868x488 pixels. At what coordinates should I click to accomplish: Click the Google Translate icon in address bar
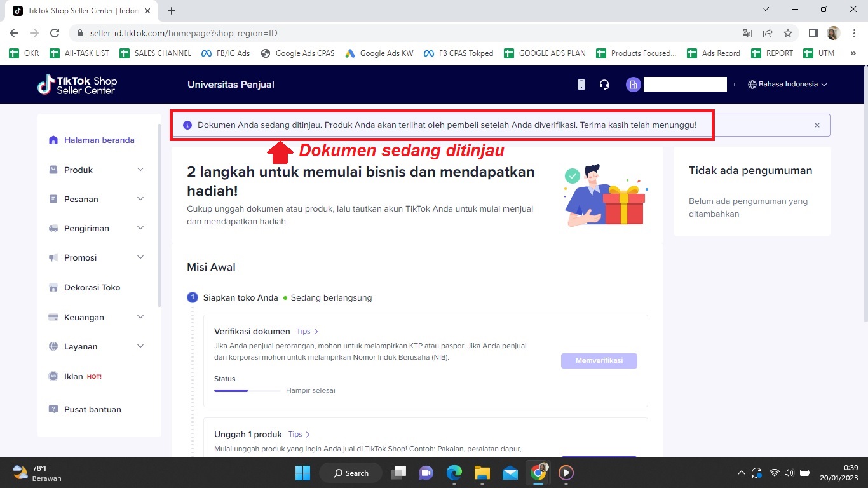click(747, 33)
